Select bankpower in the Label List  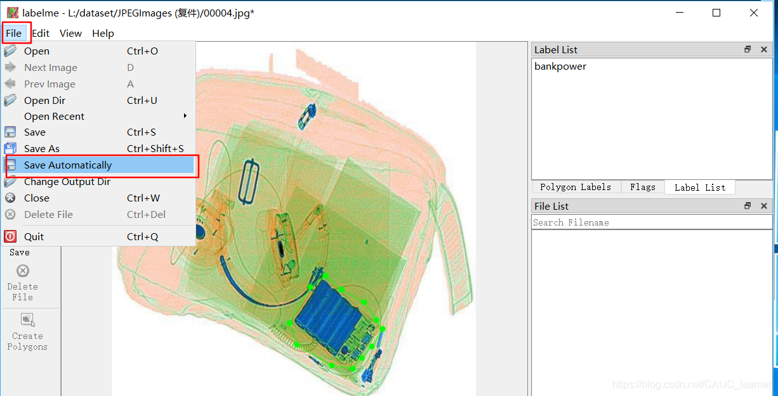(560, 67)
